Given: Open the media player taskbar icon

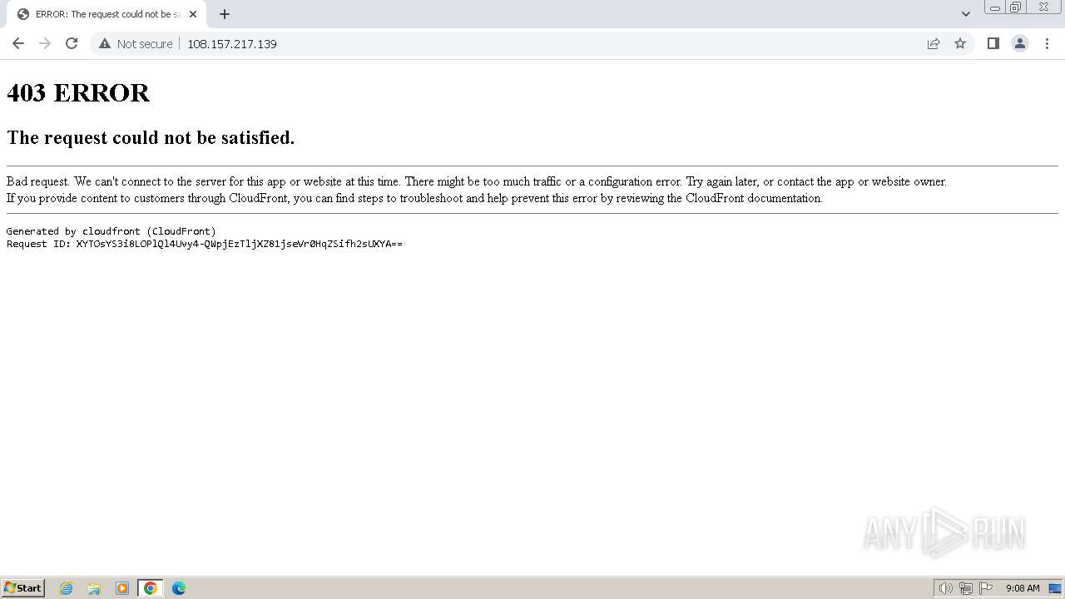Looking at the screenshot, I should (122, 588).
